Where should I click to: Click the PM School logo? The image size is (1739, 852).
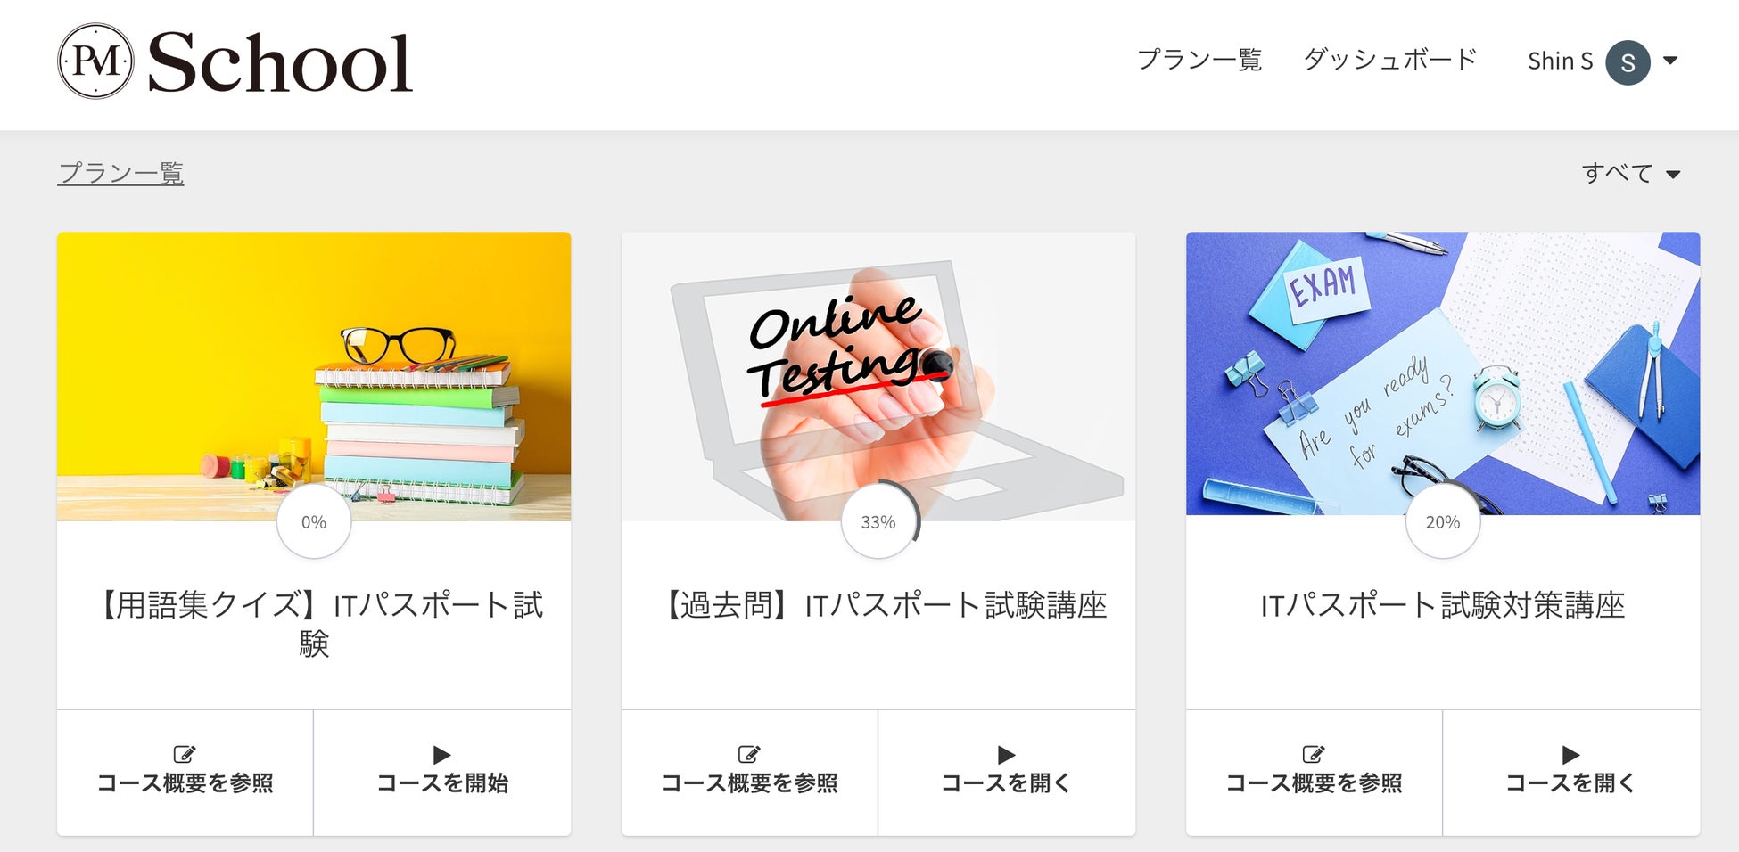point(235,61)
